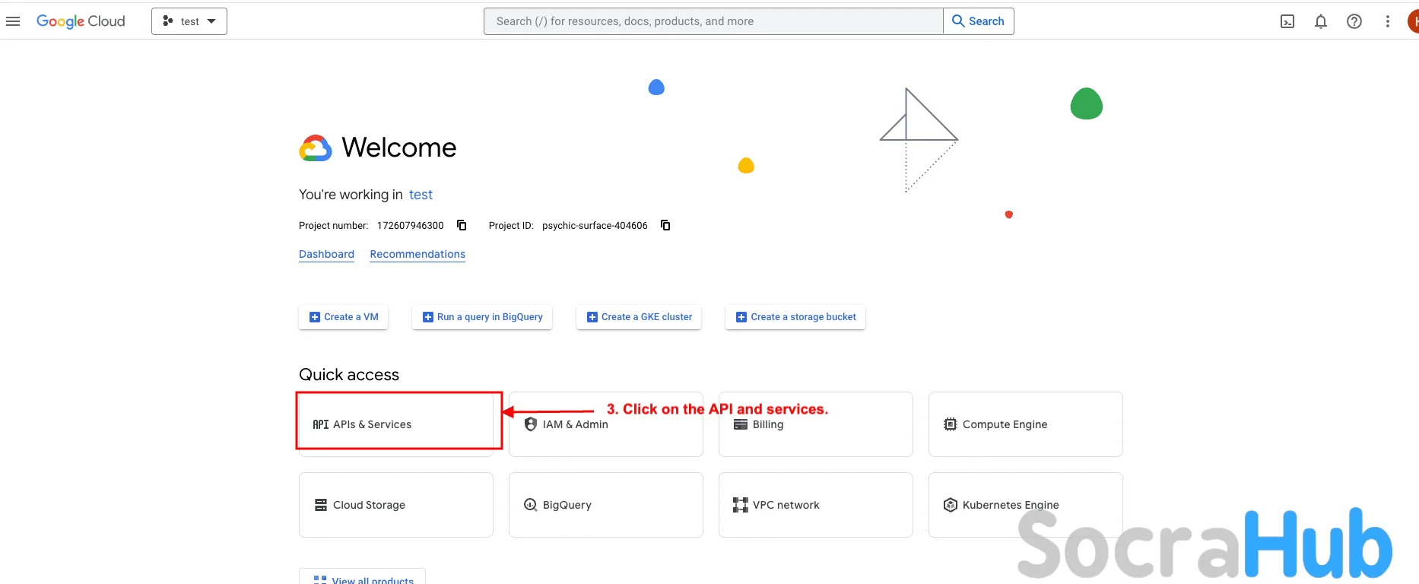The width and height of the screenshot is (1419, 584).
Task: Click the search resources input field
Action: point(713,21)
